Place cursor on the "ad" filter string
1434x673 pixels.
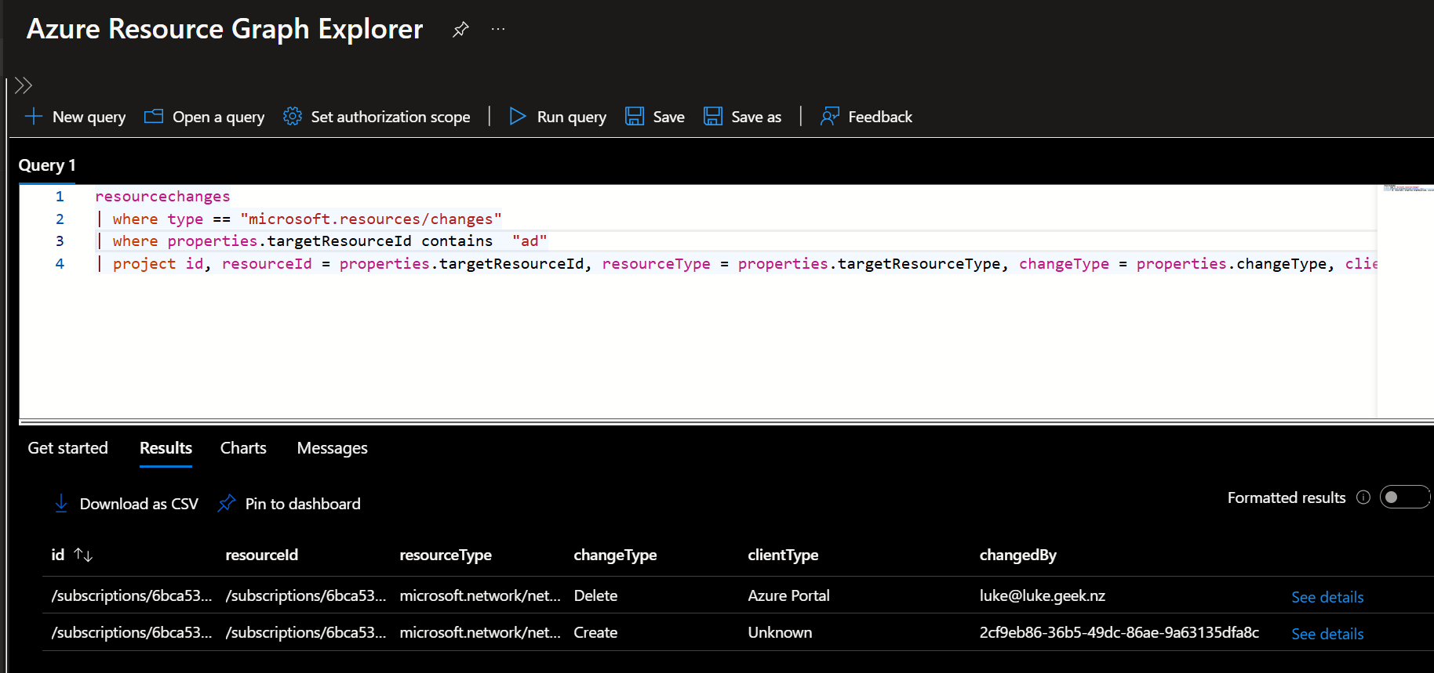click(x=530, y=241)
